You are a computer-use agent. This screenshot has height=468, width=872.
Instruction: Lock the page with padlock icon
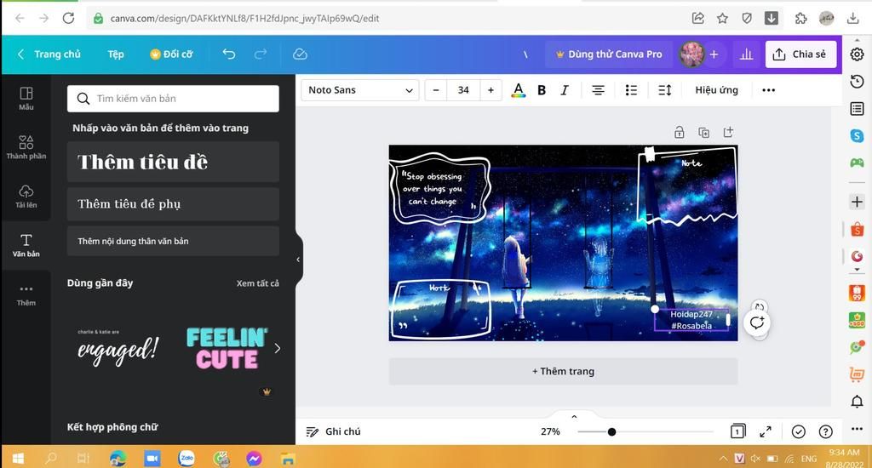point(679,132)
